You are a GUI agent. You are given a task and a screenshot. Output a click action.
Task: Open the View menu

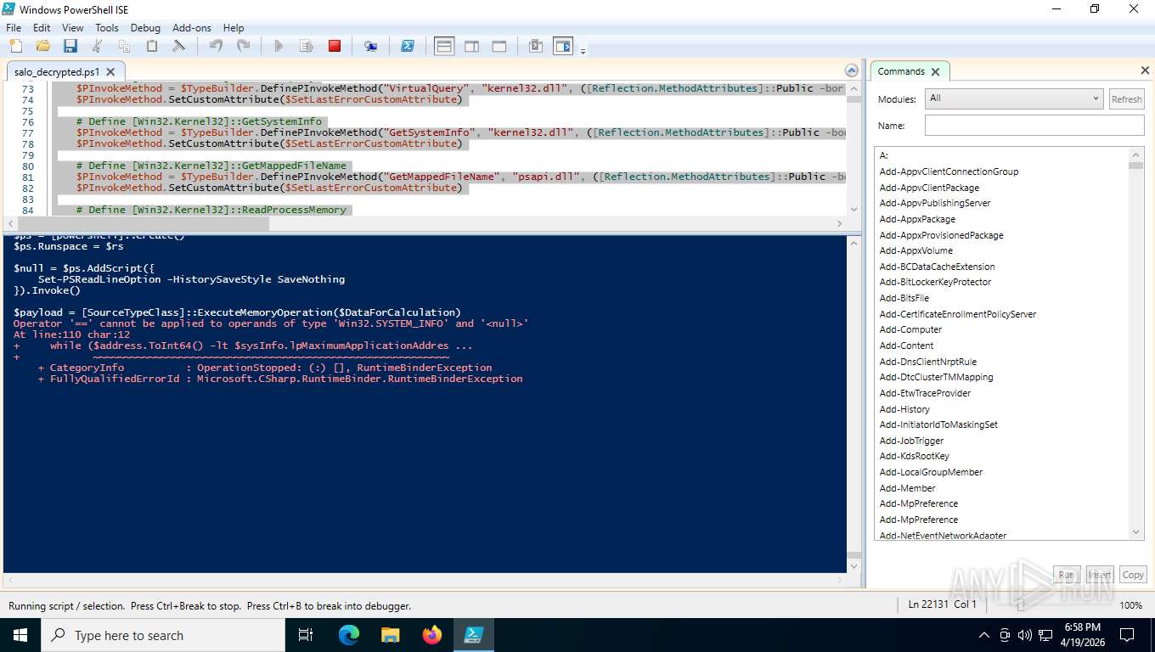[x=73, y=27]
